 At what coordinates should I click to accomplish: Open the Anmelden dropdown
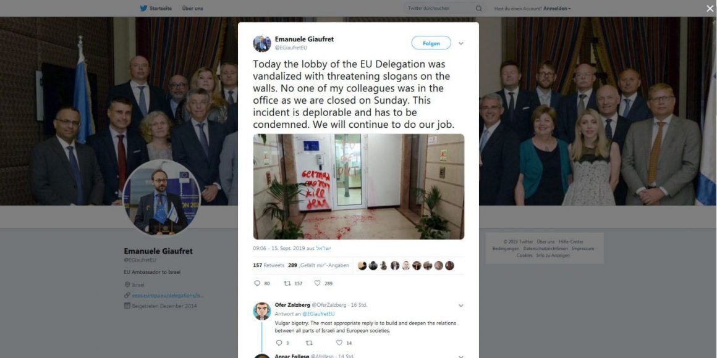557,8
